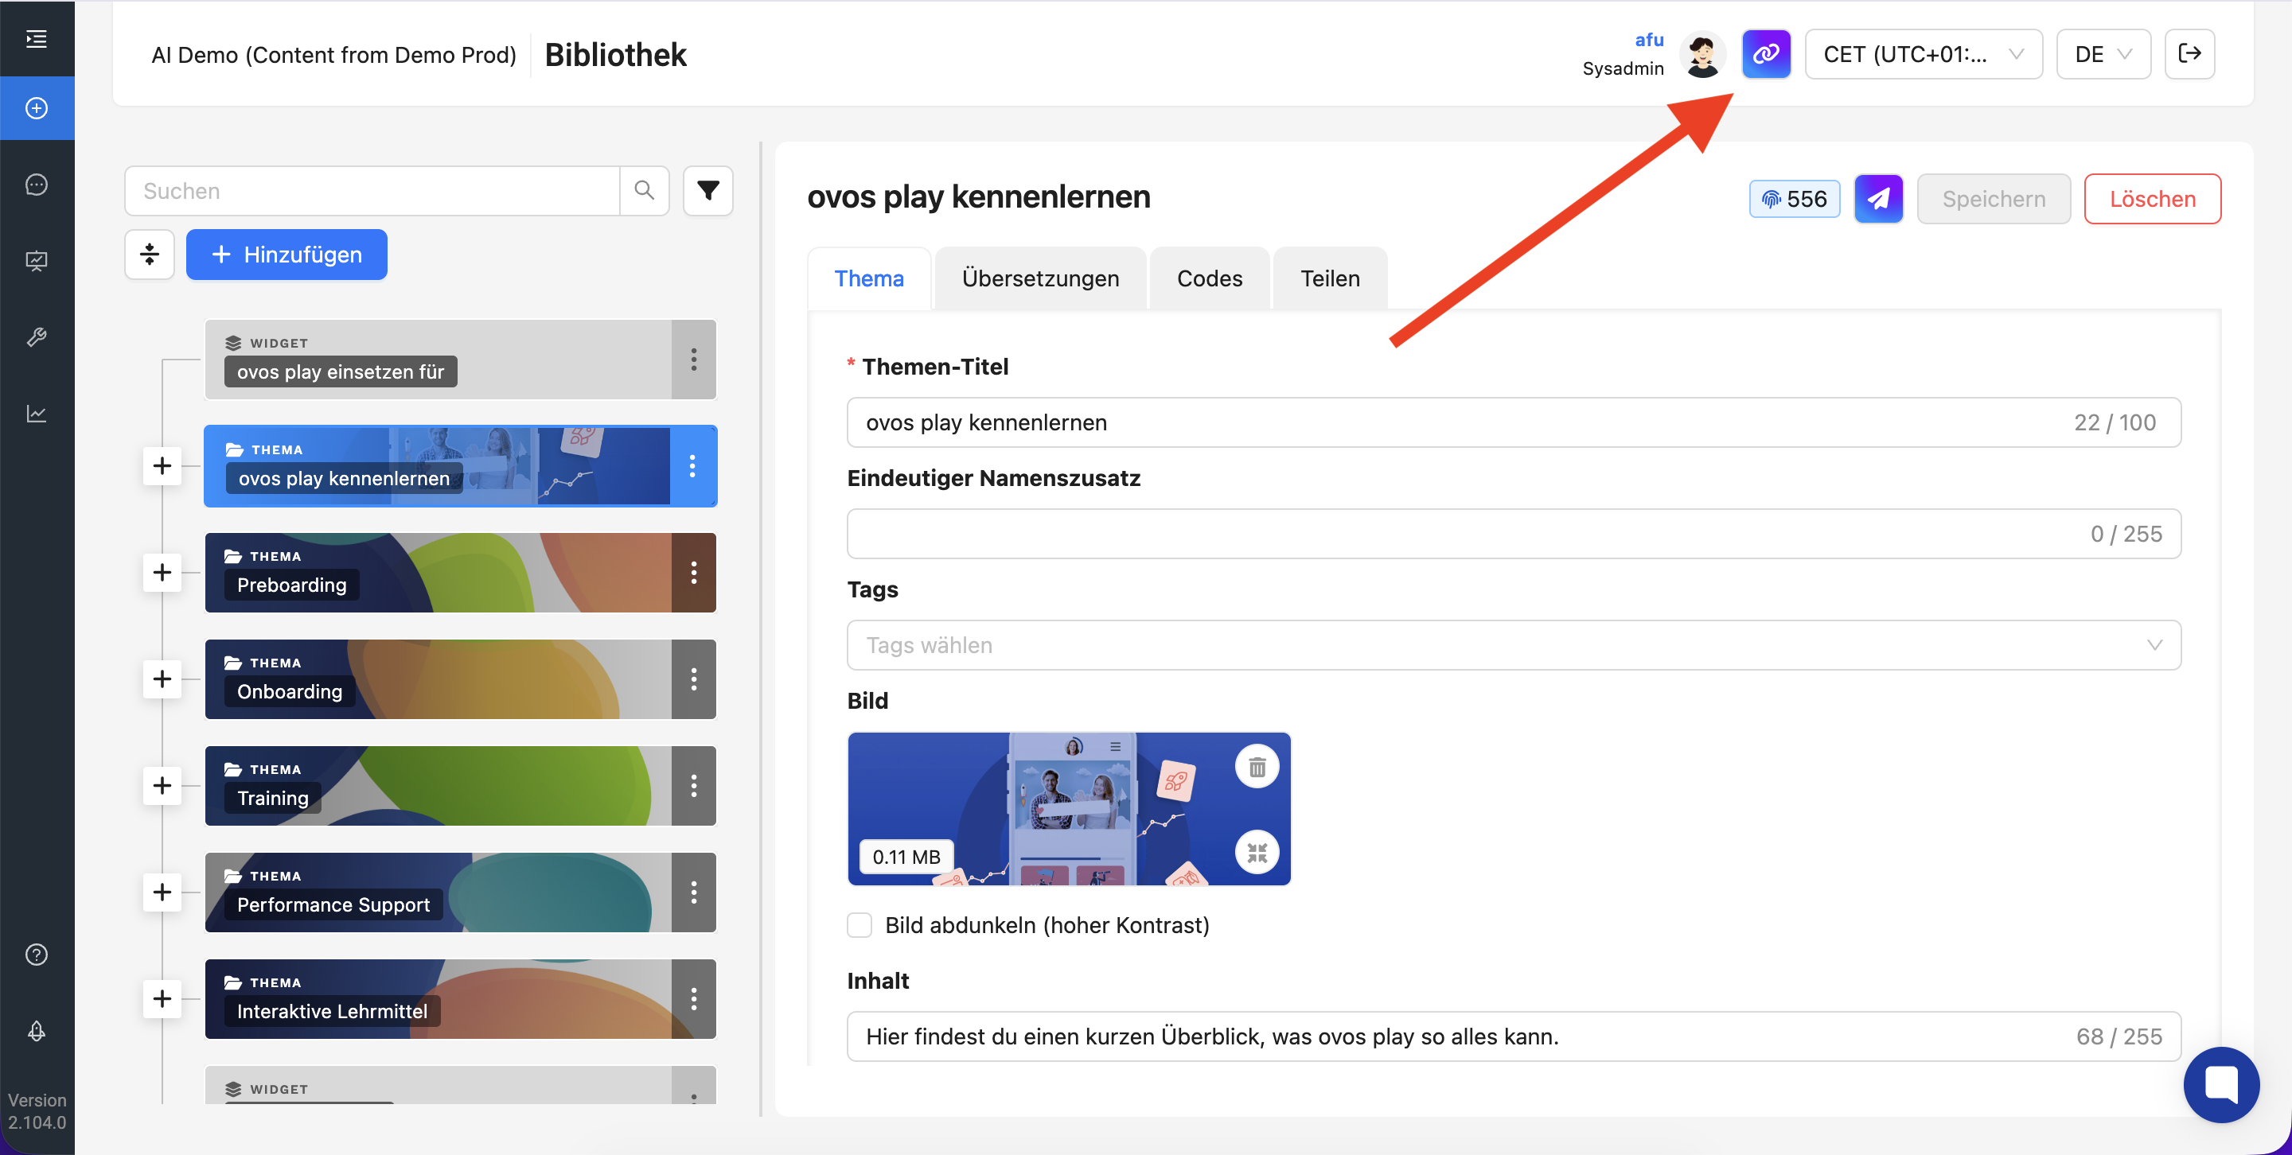Open the DE language dropdown
The image size is (2292, 1155).
[2103, 54]
